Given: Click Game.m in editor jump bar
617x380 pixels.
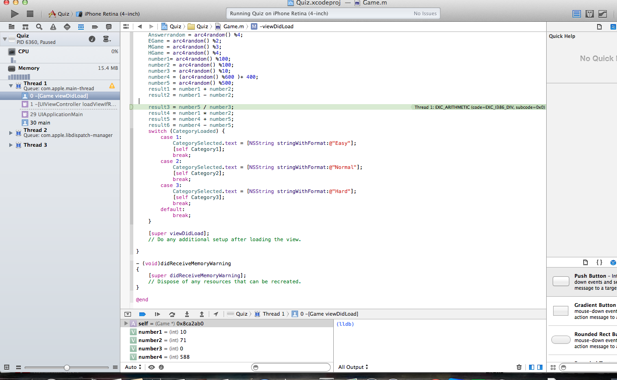Looking at the screenshot, I should (x=230, y=26).
